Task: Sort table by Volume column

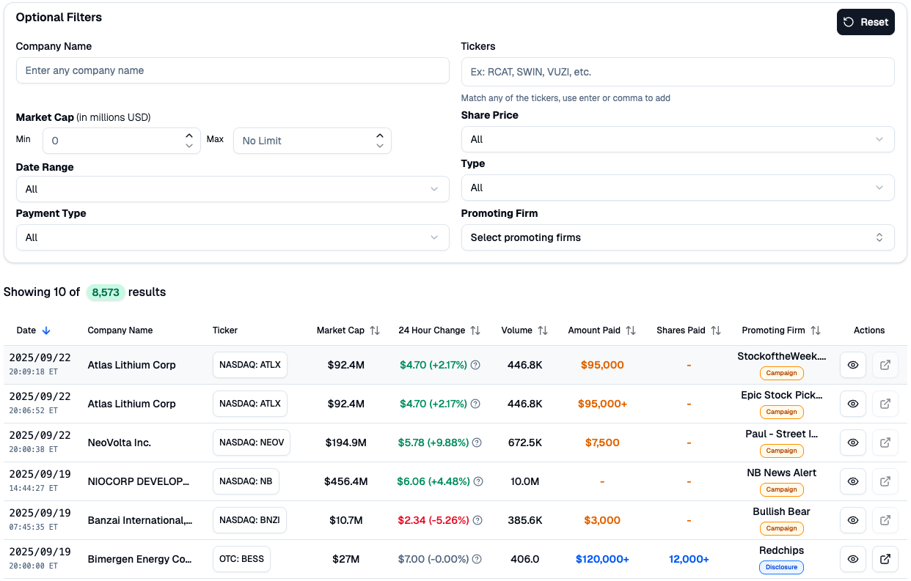Action: [x=543, y=330]
